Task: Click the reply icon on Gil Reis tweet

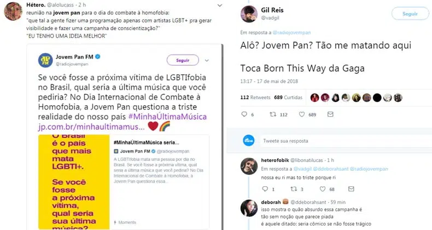Action: coord(244,114)
